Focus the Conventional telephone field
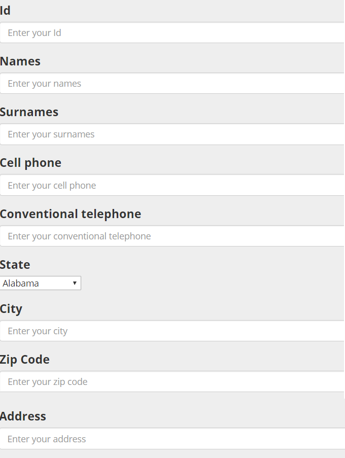The width and height of the screenshot is (345, 458). (172, 236)
